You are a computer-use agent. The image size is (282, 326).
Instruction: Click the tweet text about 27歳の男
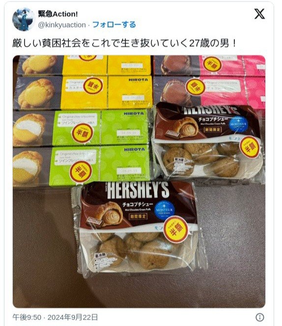pyautogui.click(x=124, y=43)
